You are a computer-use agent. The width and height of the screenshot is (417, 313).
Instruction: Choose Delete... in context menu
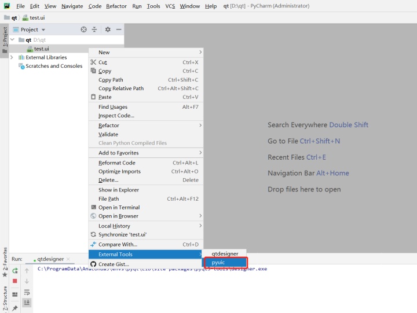click(x=146, y=180)
